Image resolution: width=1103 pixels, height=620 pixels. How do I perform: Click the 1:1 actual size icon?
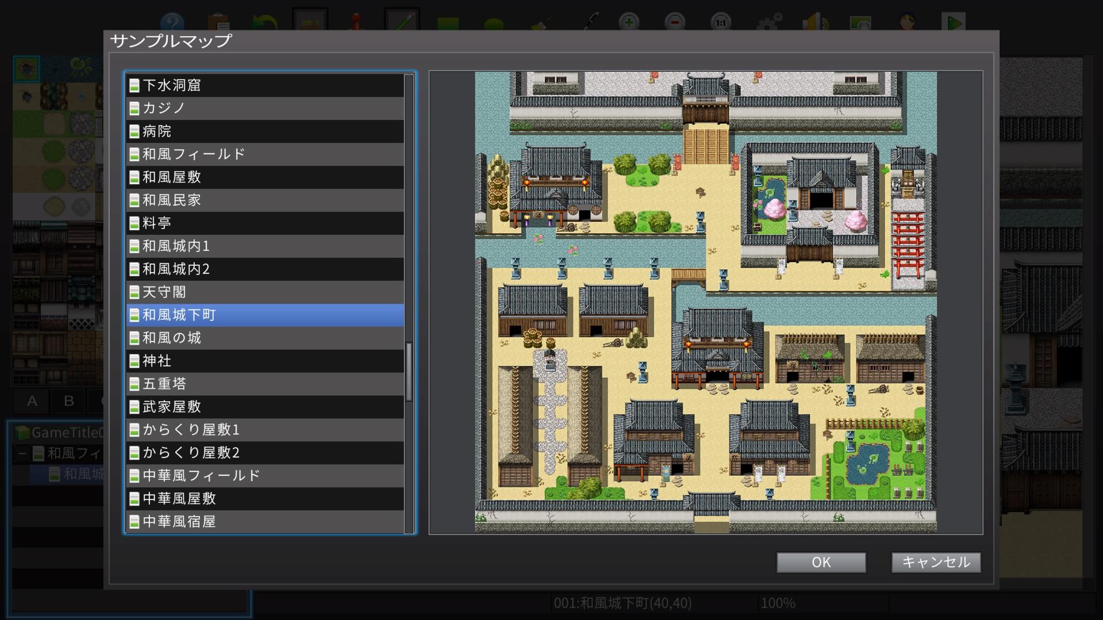tap(721, 23)
